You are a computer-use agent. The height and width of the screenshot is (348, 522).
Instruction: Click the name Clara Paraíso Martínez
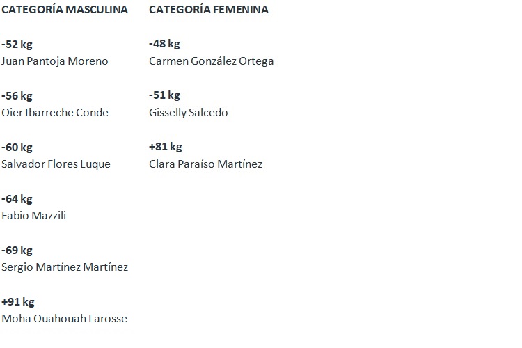[x=205, y=164]
